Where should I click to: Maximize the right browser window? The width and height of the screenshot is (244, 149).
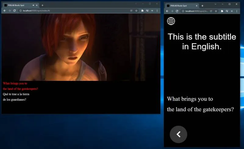[229, 4]
